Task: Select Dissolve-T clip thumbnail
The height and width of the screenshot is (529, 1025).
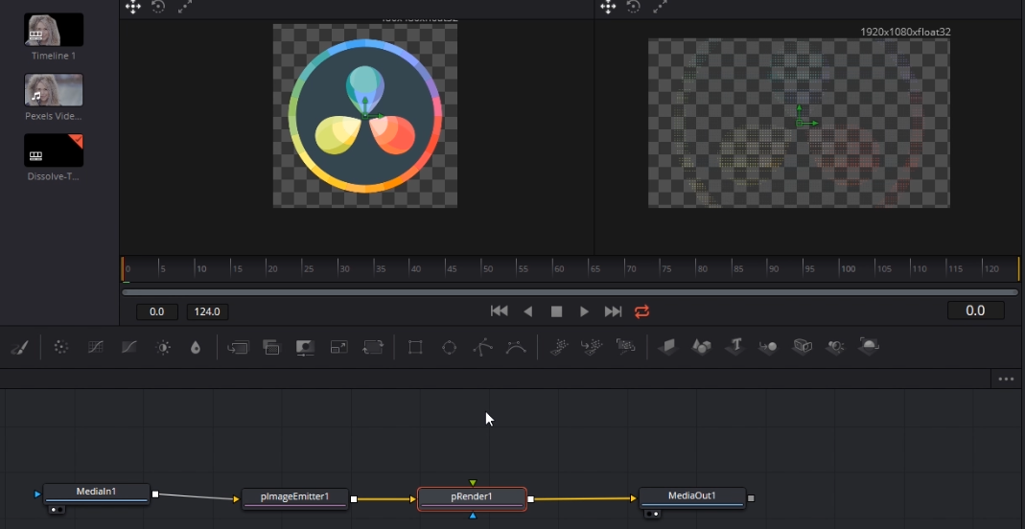Action: [x=54, y=150]
